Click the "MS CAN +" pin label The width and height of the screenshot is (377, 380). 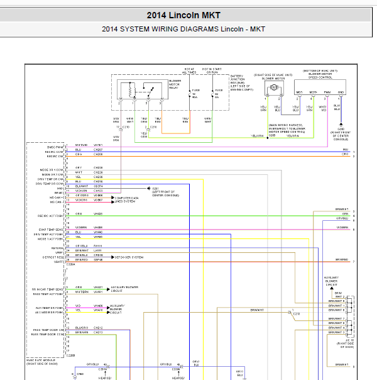[x=56, y=198]
